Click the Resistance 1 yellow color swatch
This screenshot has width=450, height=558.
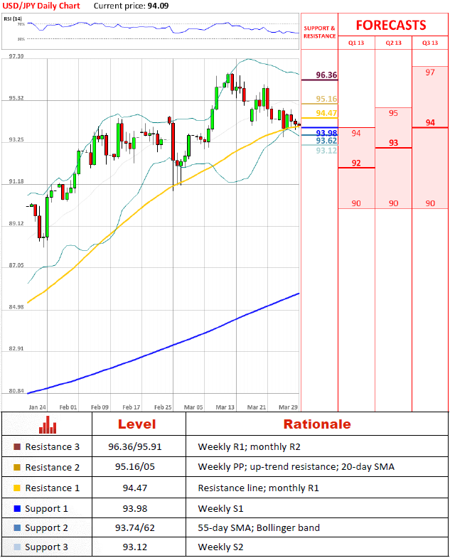17,488
